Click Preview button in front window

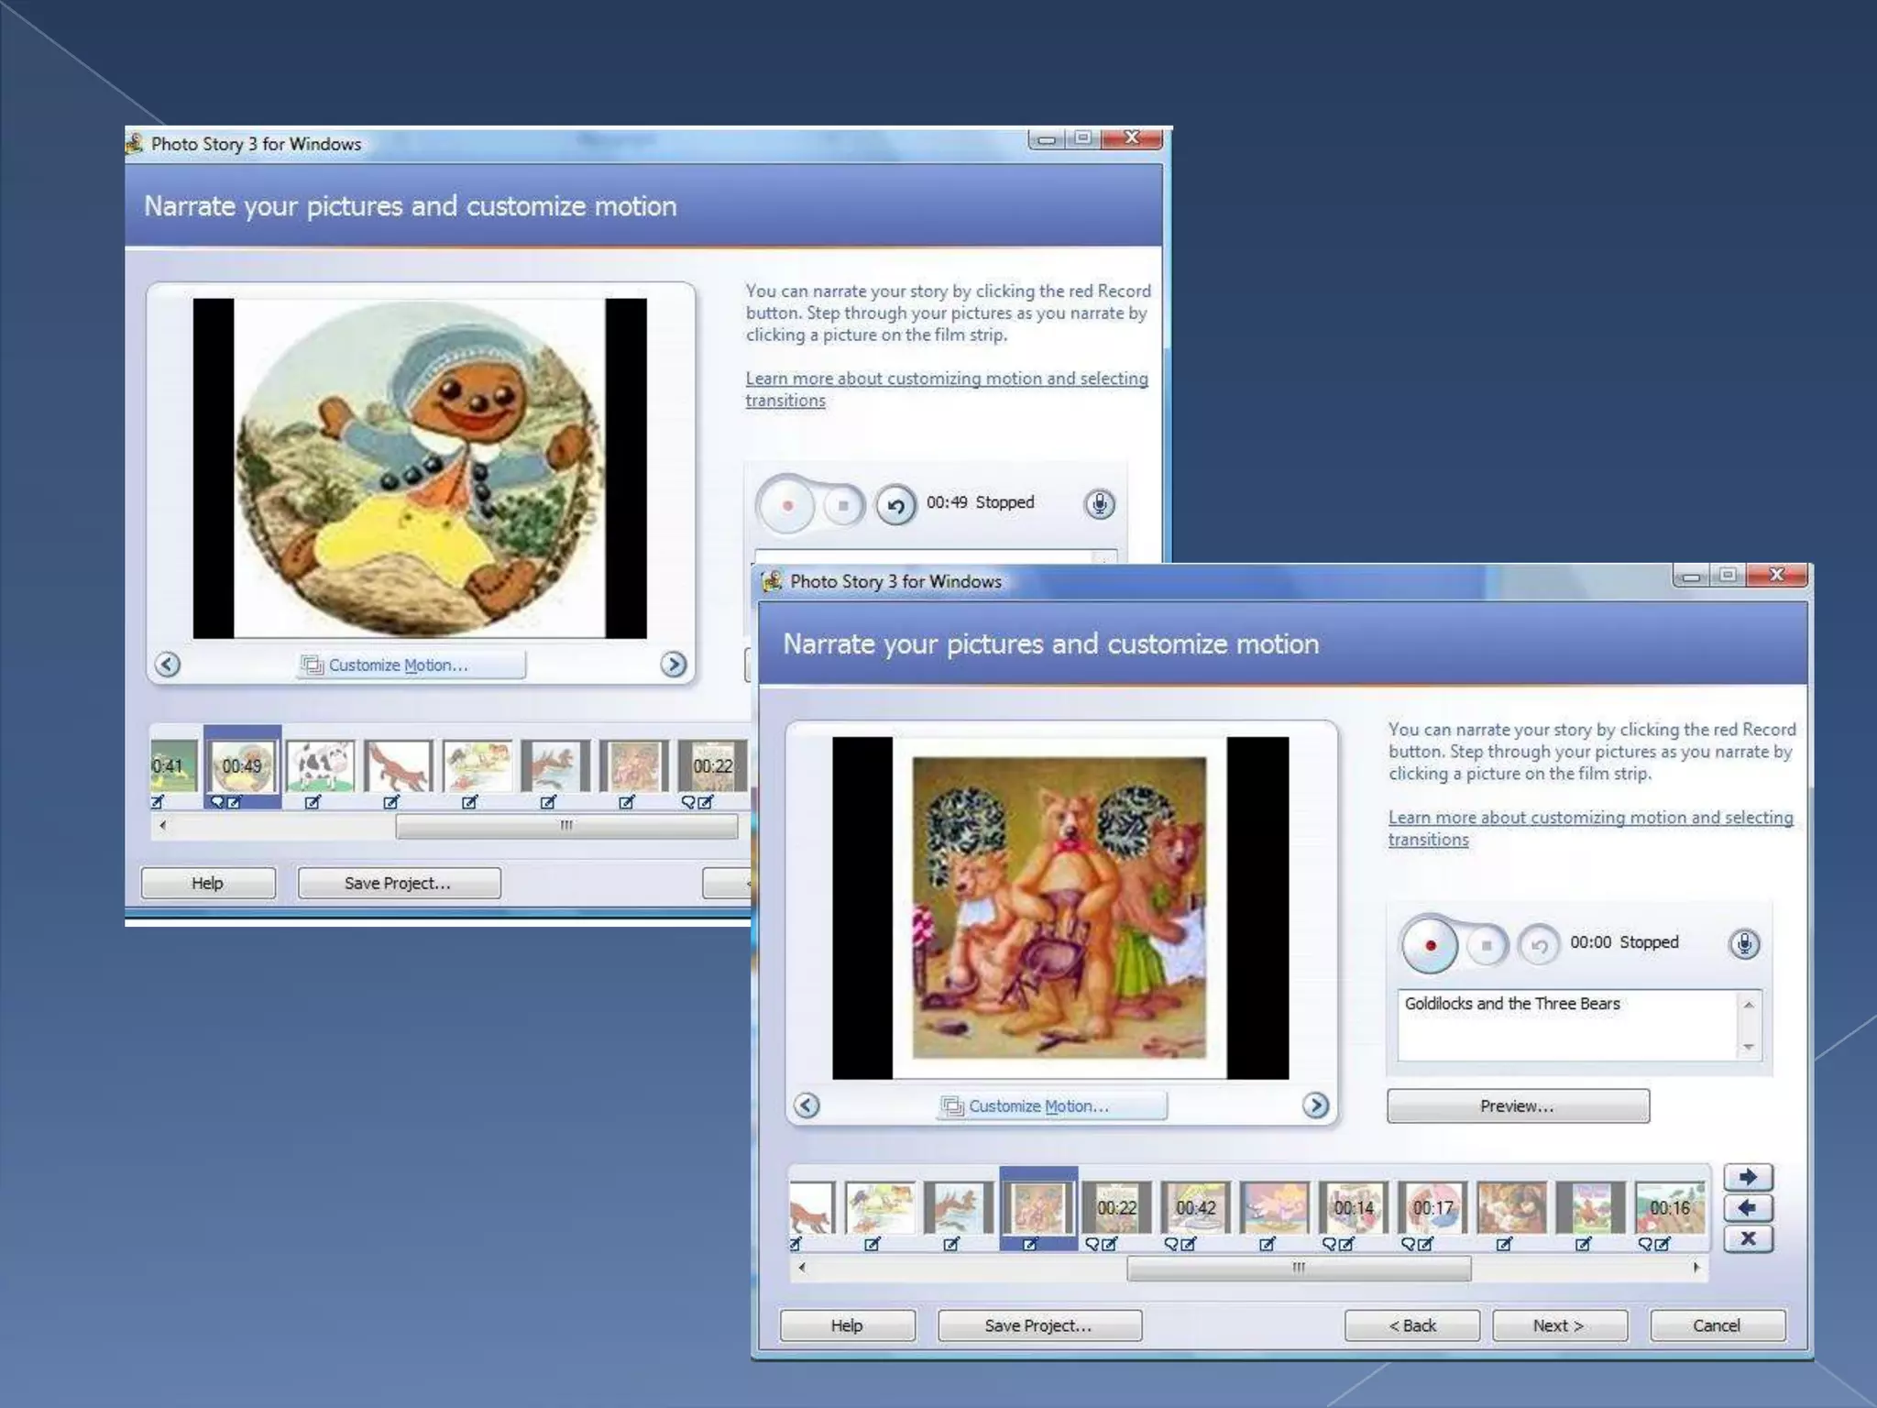point(1517,1105)
